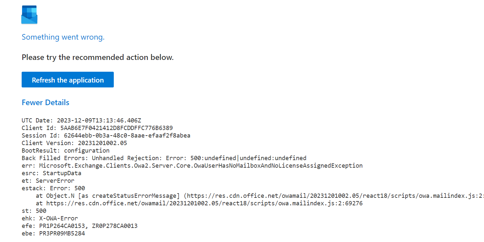Select the X-OWA-Error value on ehk line

pyautogui.click(x=59, y=218)
